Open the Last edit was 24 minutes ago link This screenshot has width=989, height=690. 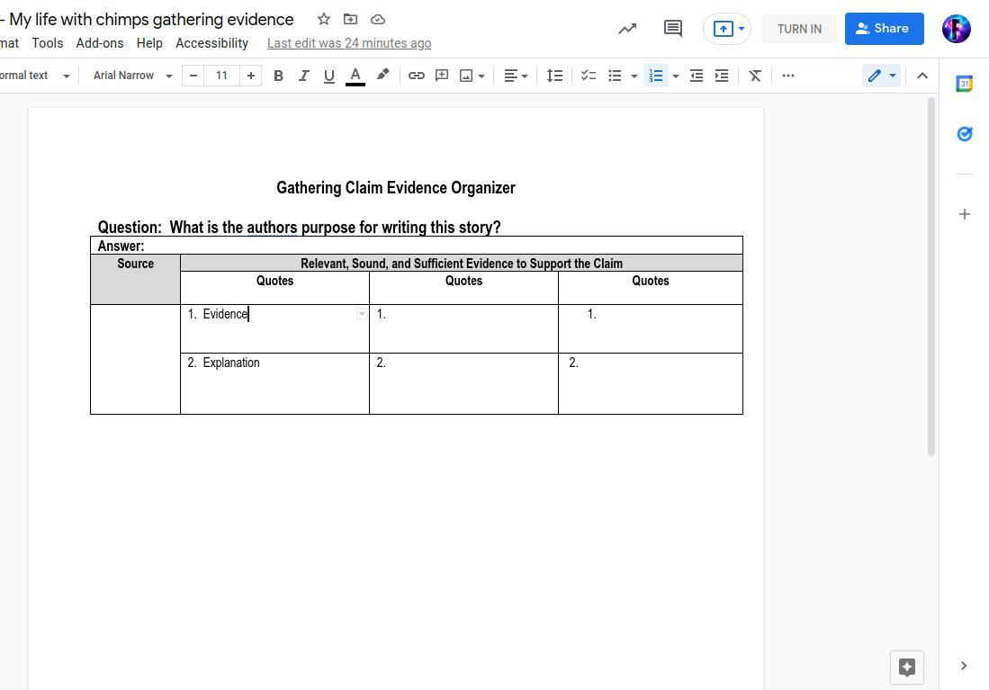coord(349,43)
